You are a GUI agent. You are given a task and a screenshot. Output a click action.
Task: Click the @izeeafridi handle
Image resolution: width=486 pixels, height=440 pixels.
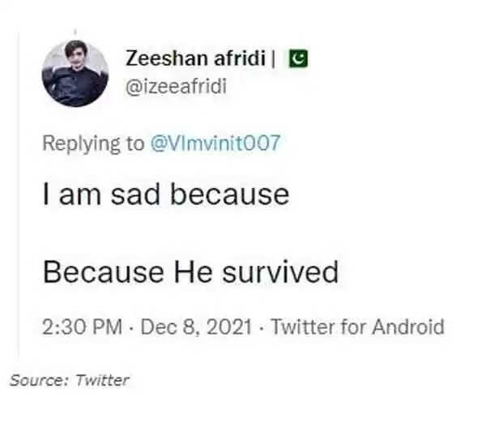176,86
